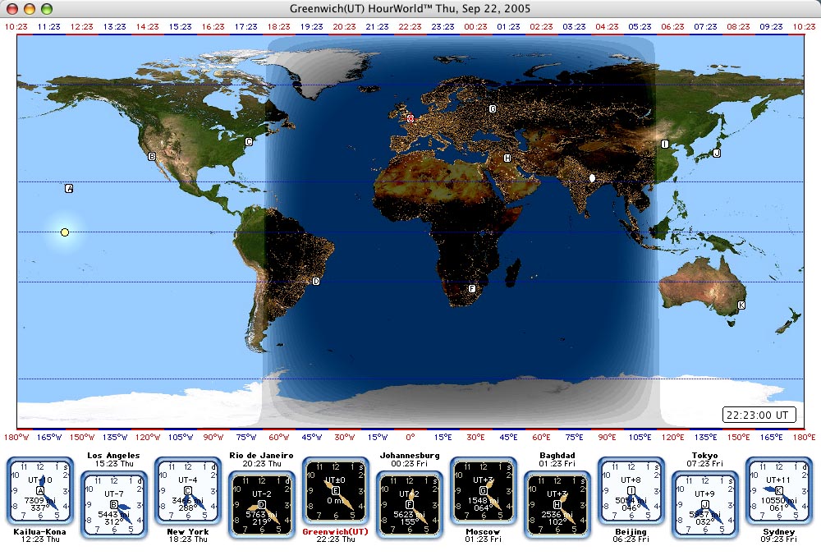
Task: Open the Tokyo UT+9 clock face
Action: [704, 504]
